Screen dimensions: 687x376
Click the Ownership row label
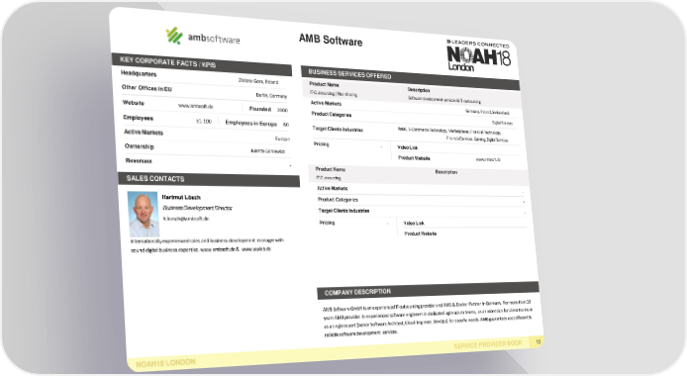140,146
